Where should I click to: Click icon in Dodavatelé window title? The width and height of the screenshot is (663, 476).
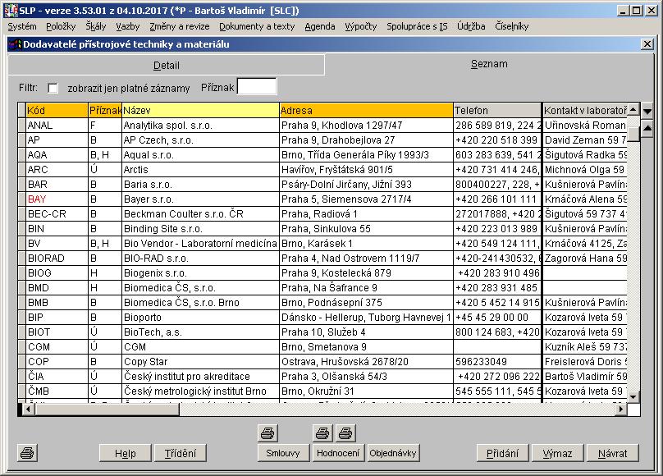(x=16, y=44)
